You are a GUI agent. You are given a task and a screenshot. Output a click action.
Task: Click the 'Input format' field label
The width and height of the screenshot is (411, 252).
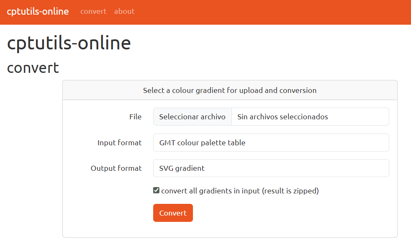119,143
